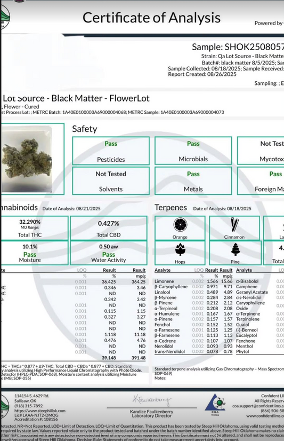This screenshot has height=441, width=284.
Task: Click the Pass Pesticides safety box
Action: pos(111,151)
